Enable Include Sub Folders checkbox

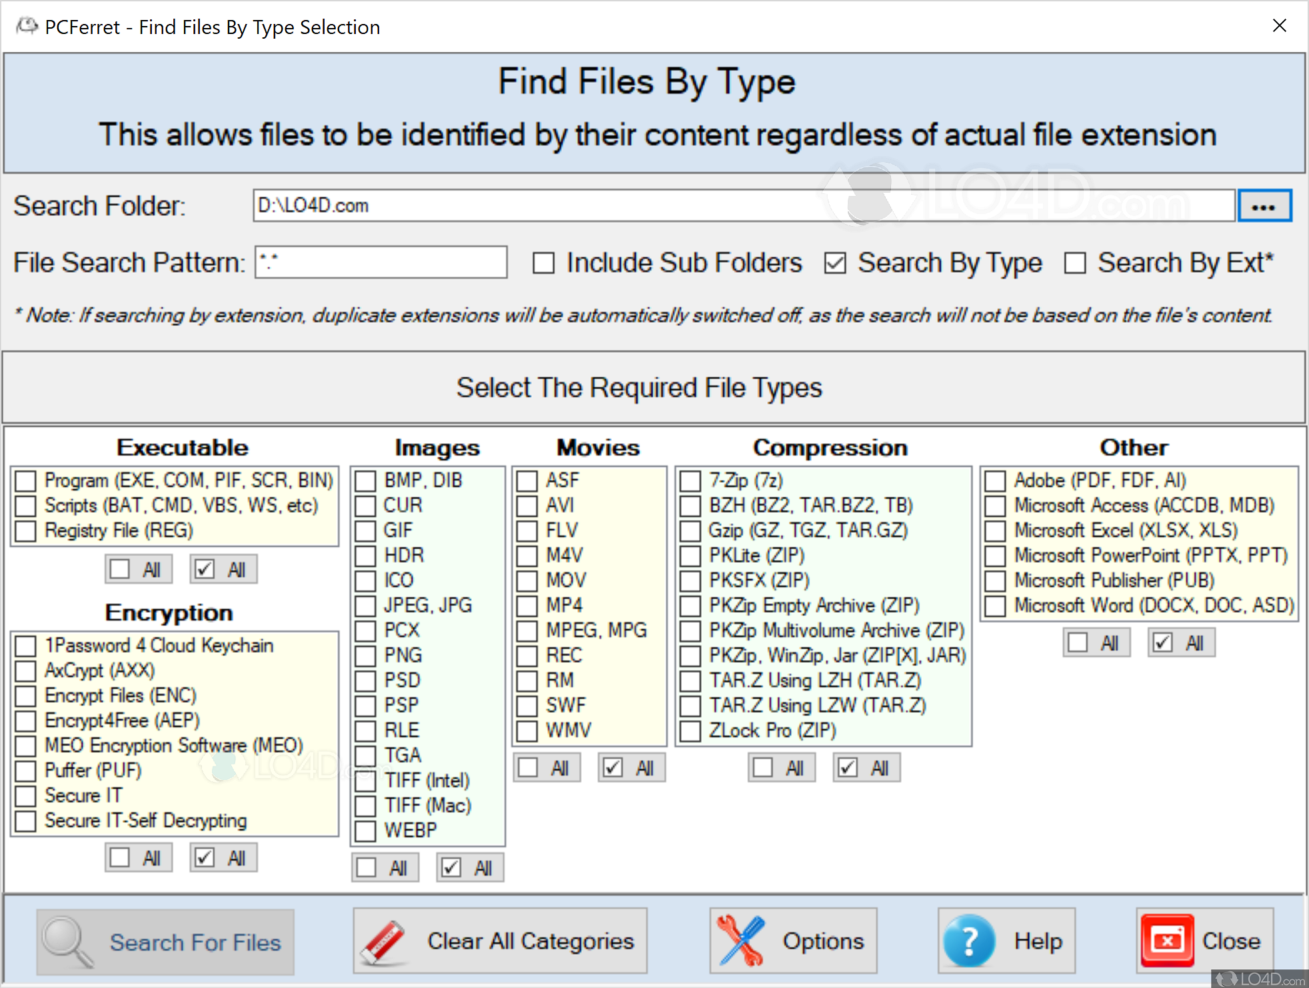544,263
